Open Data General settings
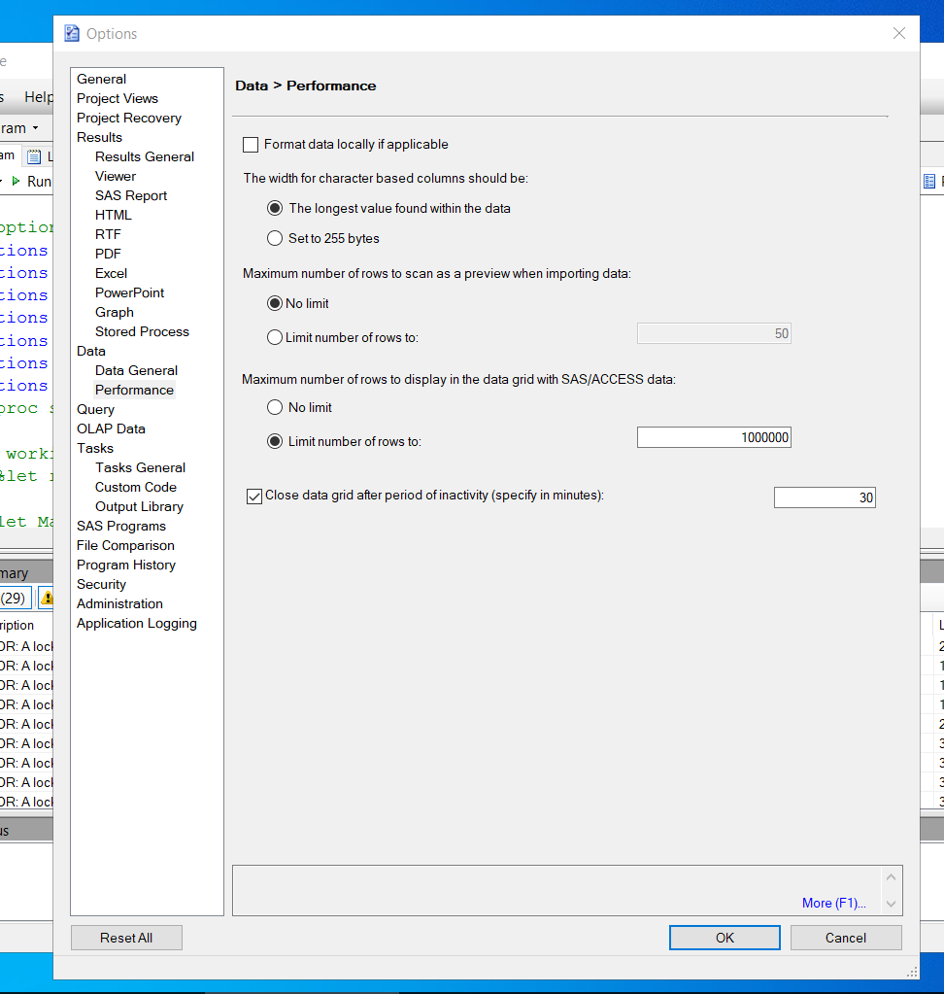The height and width of the screenshot is (994, 944). point(136,370)
